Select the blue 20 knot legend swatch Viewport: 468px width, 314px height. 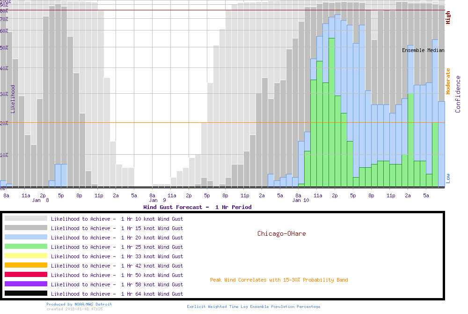[26, 237]
